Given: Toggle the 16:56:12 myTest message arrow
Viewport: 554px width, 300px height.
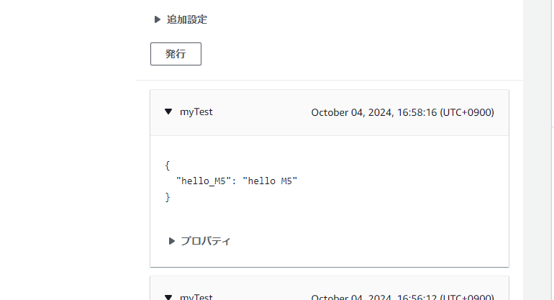Looking at the screenshot, I should pyautogui.click(x=168, y=296).
